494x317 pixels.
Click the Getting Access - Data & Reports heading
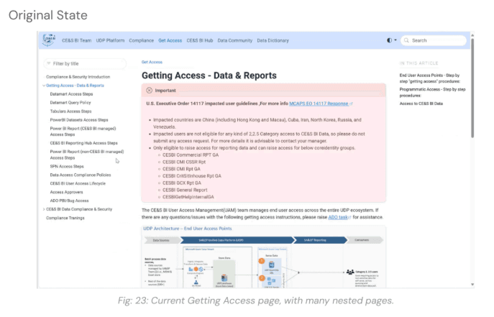(x=209, y=75)
